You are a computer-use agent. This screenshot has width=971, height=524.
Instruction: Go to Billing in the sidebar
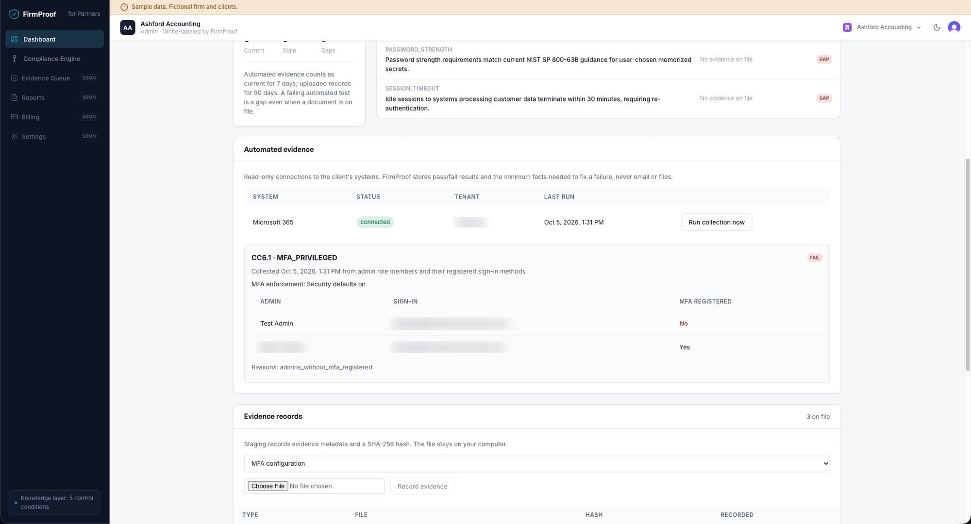coord(54,117)
